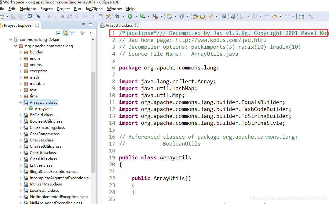Viewport: 329px width, 204px height.
Task: Click the Step Over icon
Action: (x=84, y=16)
